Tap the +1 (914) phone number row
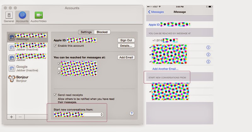This screenshot has height=132, width=252. [x=180, y=40]
